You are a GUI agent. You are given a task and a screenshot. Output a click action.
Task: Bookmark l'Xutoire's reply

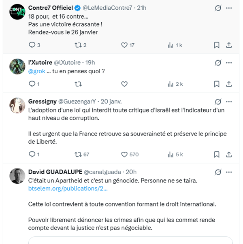pos(217,84)
